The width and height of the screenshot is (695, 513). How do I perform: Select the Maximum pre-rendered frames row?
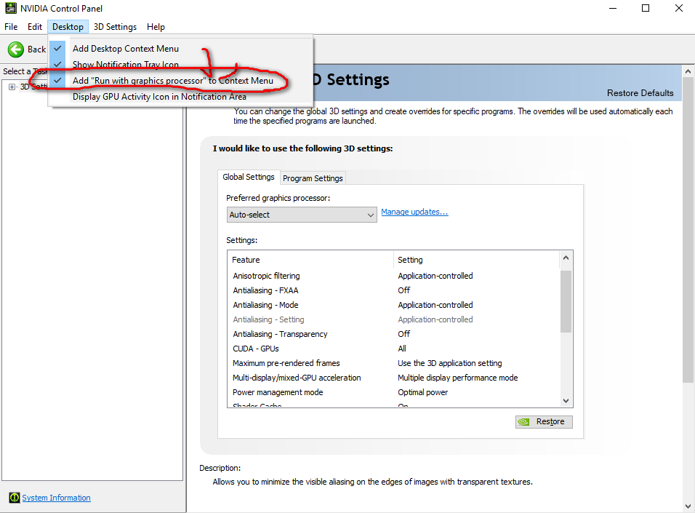pyautogui.click(x=393, y=363)
